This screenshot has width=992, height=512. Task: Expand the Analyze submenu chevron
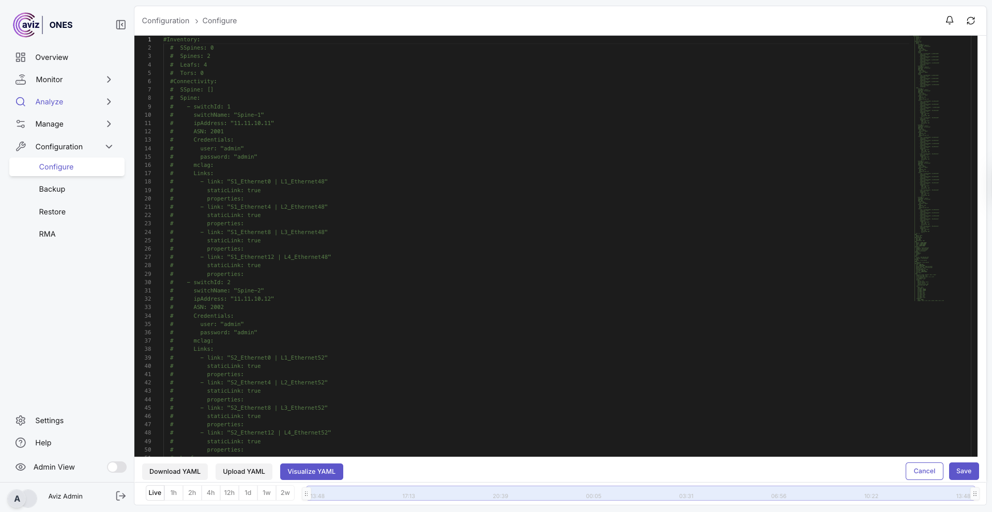(109, 102)
